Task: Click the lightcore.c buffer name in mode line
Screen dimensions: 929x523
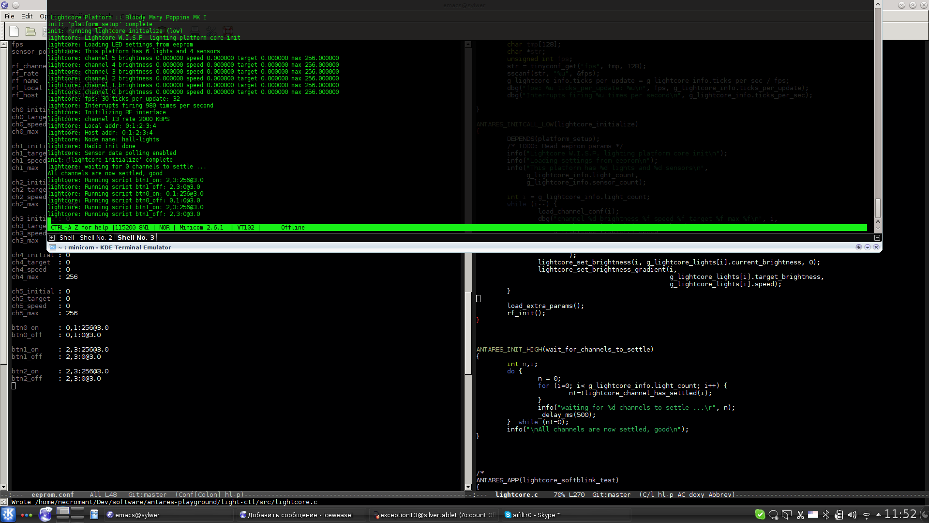Action: 516,494
